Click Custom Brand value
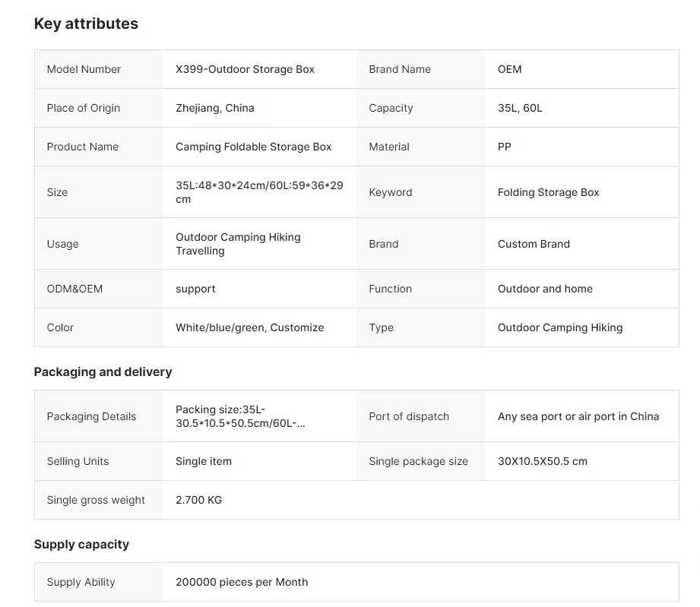Screen dimensions: 700x607 (533, 244)
